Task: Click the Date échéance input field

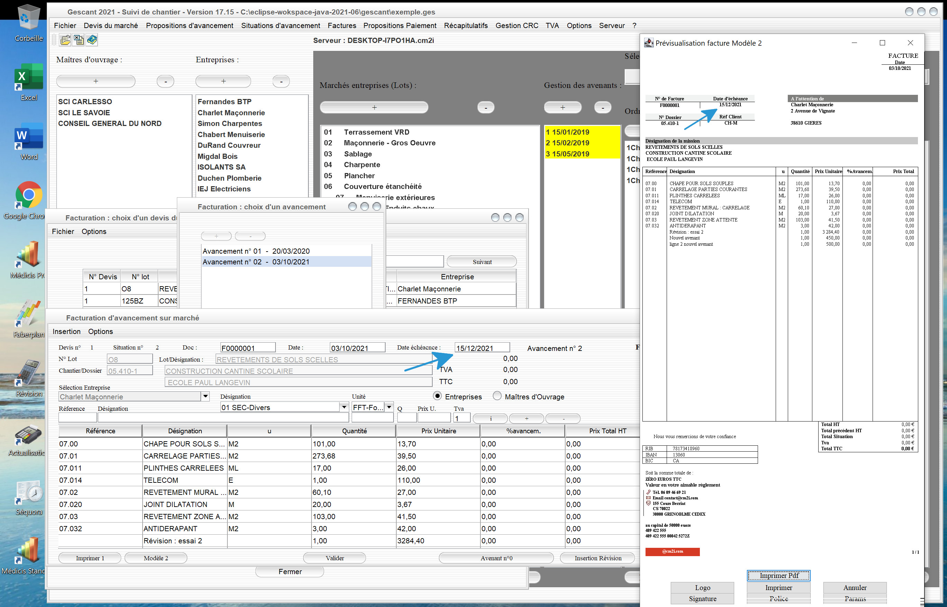Action: [482, 348]
